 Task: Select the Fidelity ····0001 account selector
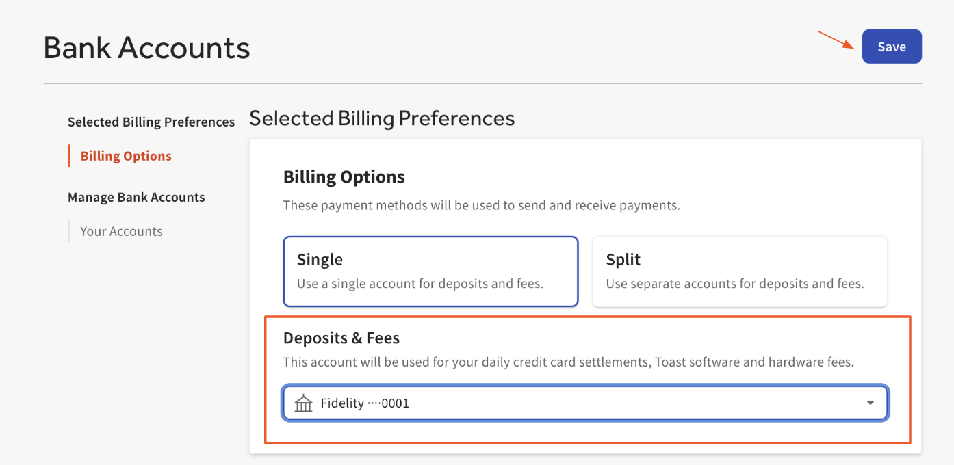pos(585,403)
